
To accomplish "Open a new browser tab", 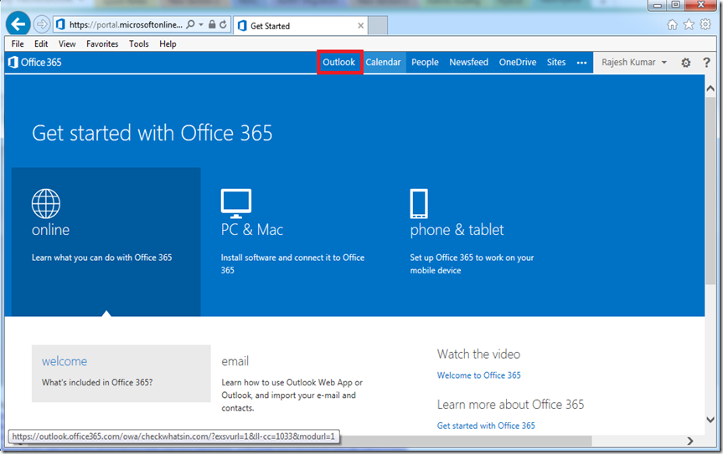I will pyautogui.click(x=378, y=25).
